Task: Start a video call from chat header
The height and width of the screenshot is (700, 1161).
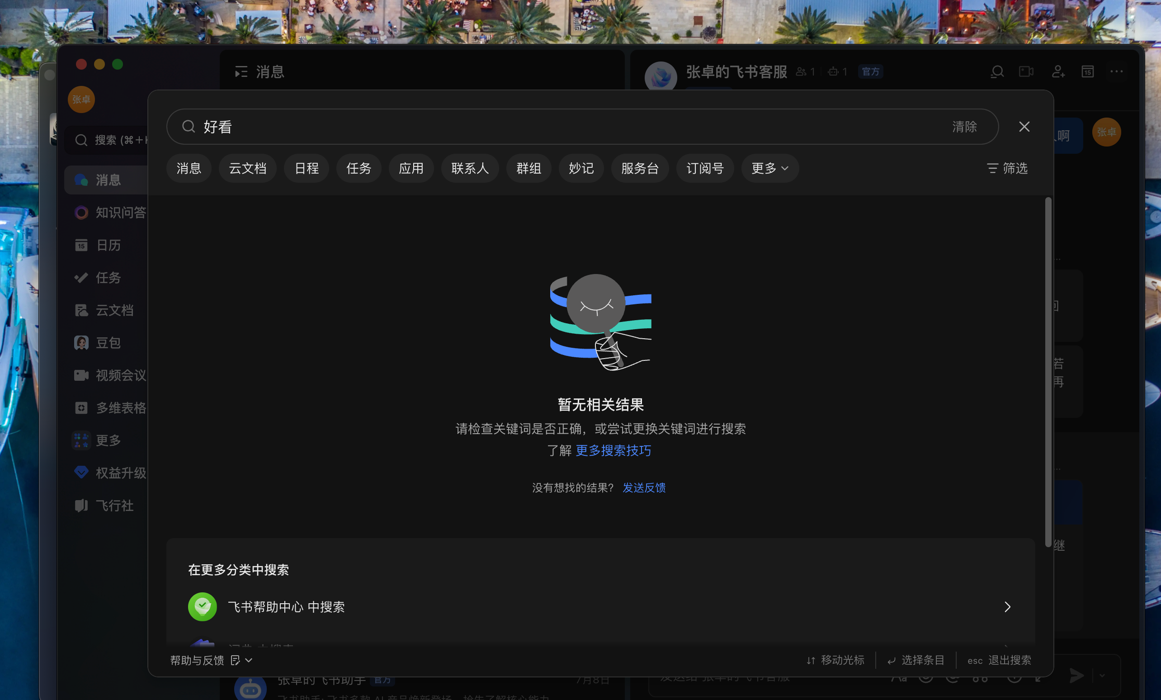Action: (1026, 71)
